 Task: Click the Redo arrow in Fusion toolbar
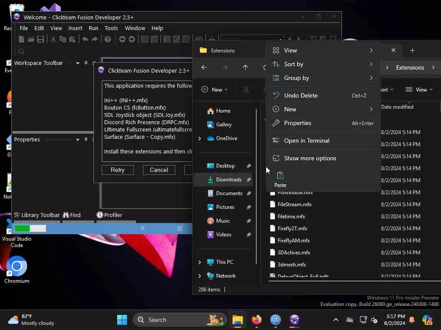click(95, 39)
